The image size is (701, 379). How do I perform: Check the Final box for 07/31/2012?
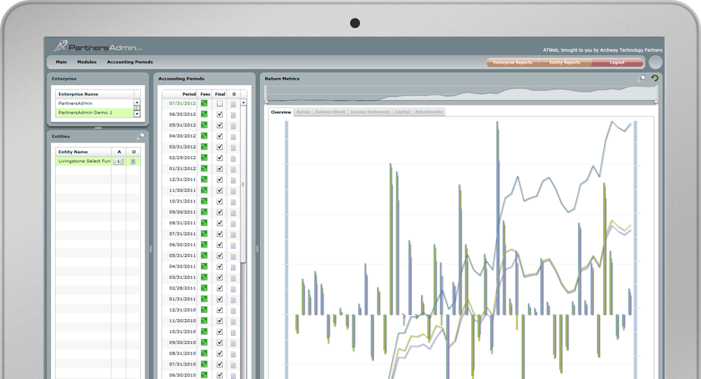(220, 103)
